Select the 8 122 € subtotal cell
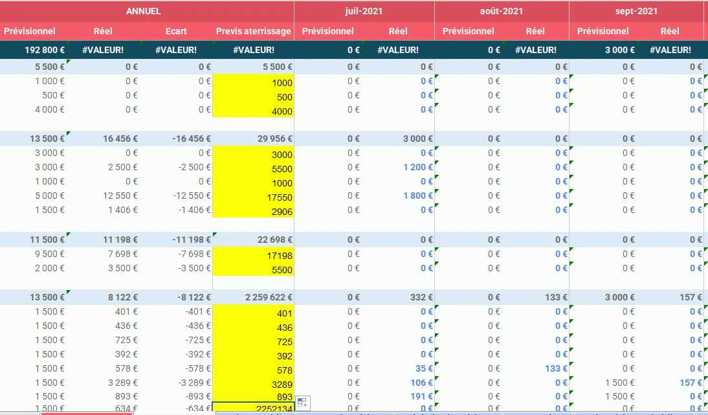The height and width of the screenshot is (415, 708). (103, 297)
